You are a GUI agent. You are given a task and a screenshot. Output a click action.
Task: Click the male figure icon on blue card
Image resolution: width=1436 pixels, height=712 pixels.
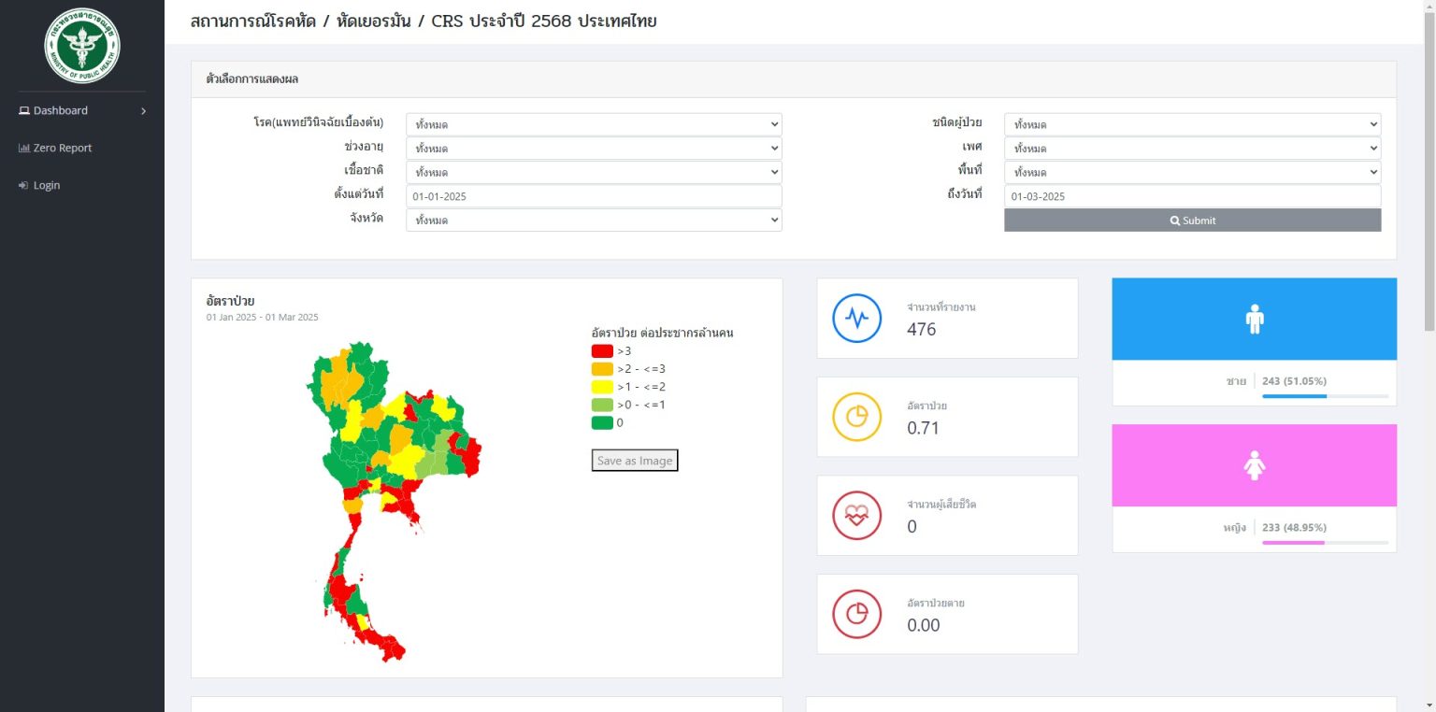(1254, 319)
